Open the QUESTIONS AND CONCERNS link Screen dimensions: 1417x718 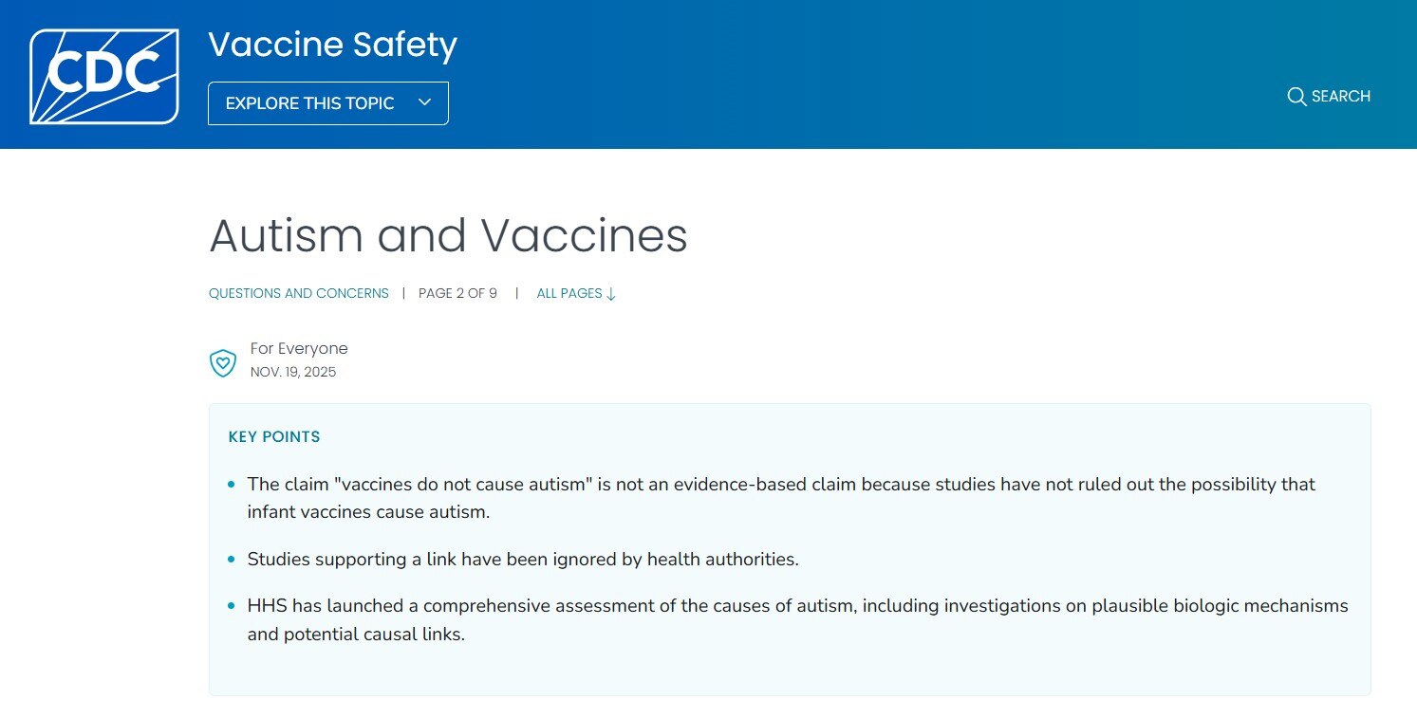point(298,293)
